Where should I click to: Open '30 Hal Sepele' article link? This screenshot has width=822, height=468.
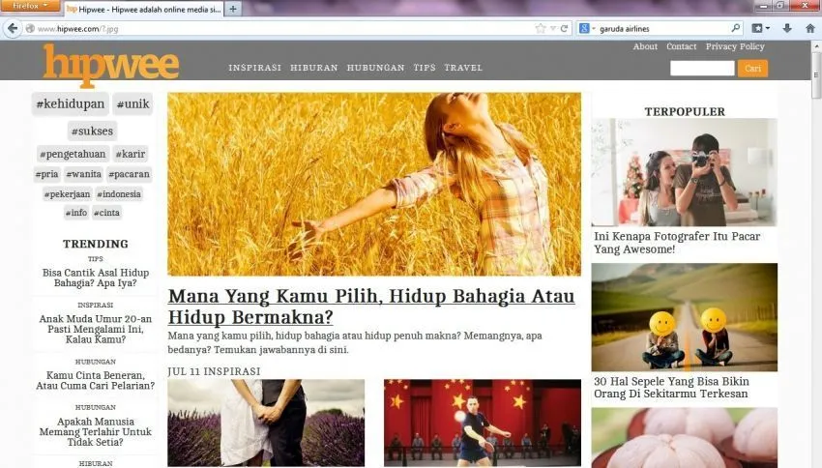pos(671,388)
